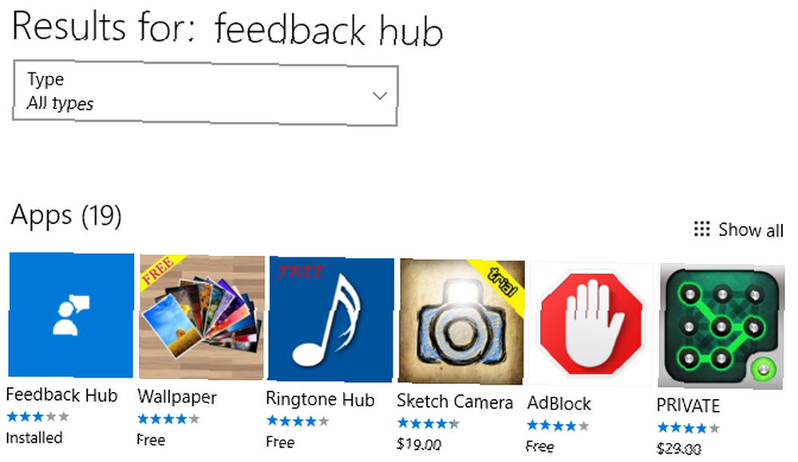This screenshot has height=462, width=798.
Task: Open the Feedback Hub app tile icon
Action: (x=71, y=315)
